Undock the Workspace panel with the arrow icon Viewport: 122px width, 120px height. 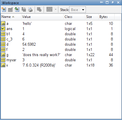[x=112, y=2]
